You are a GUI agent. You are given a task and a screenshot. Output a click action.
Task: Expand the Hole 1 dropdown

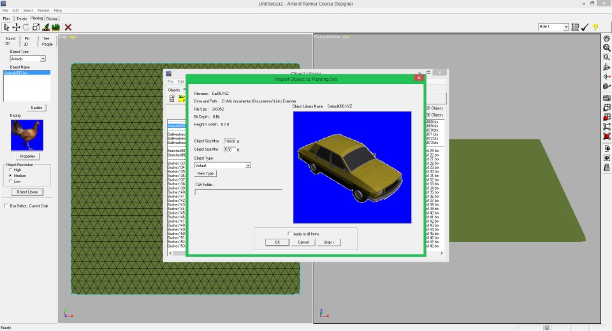pos(565,27)
